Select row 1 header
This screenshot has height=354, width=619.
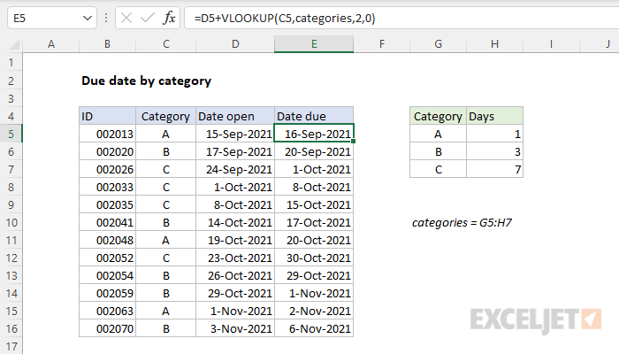coord(11,63)
